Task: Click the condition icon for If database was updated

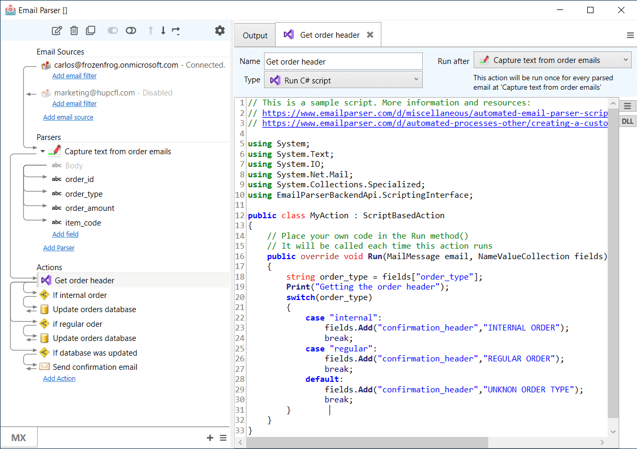Action: click(x=45, y=352)
